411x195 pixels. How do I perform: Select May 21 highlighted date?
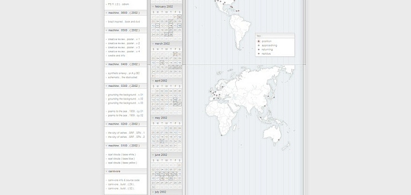click(x=162, y=141)
